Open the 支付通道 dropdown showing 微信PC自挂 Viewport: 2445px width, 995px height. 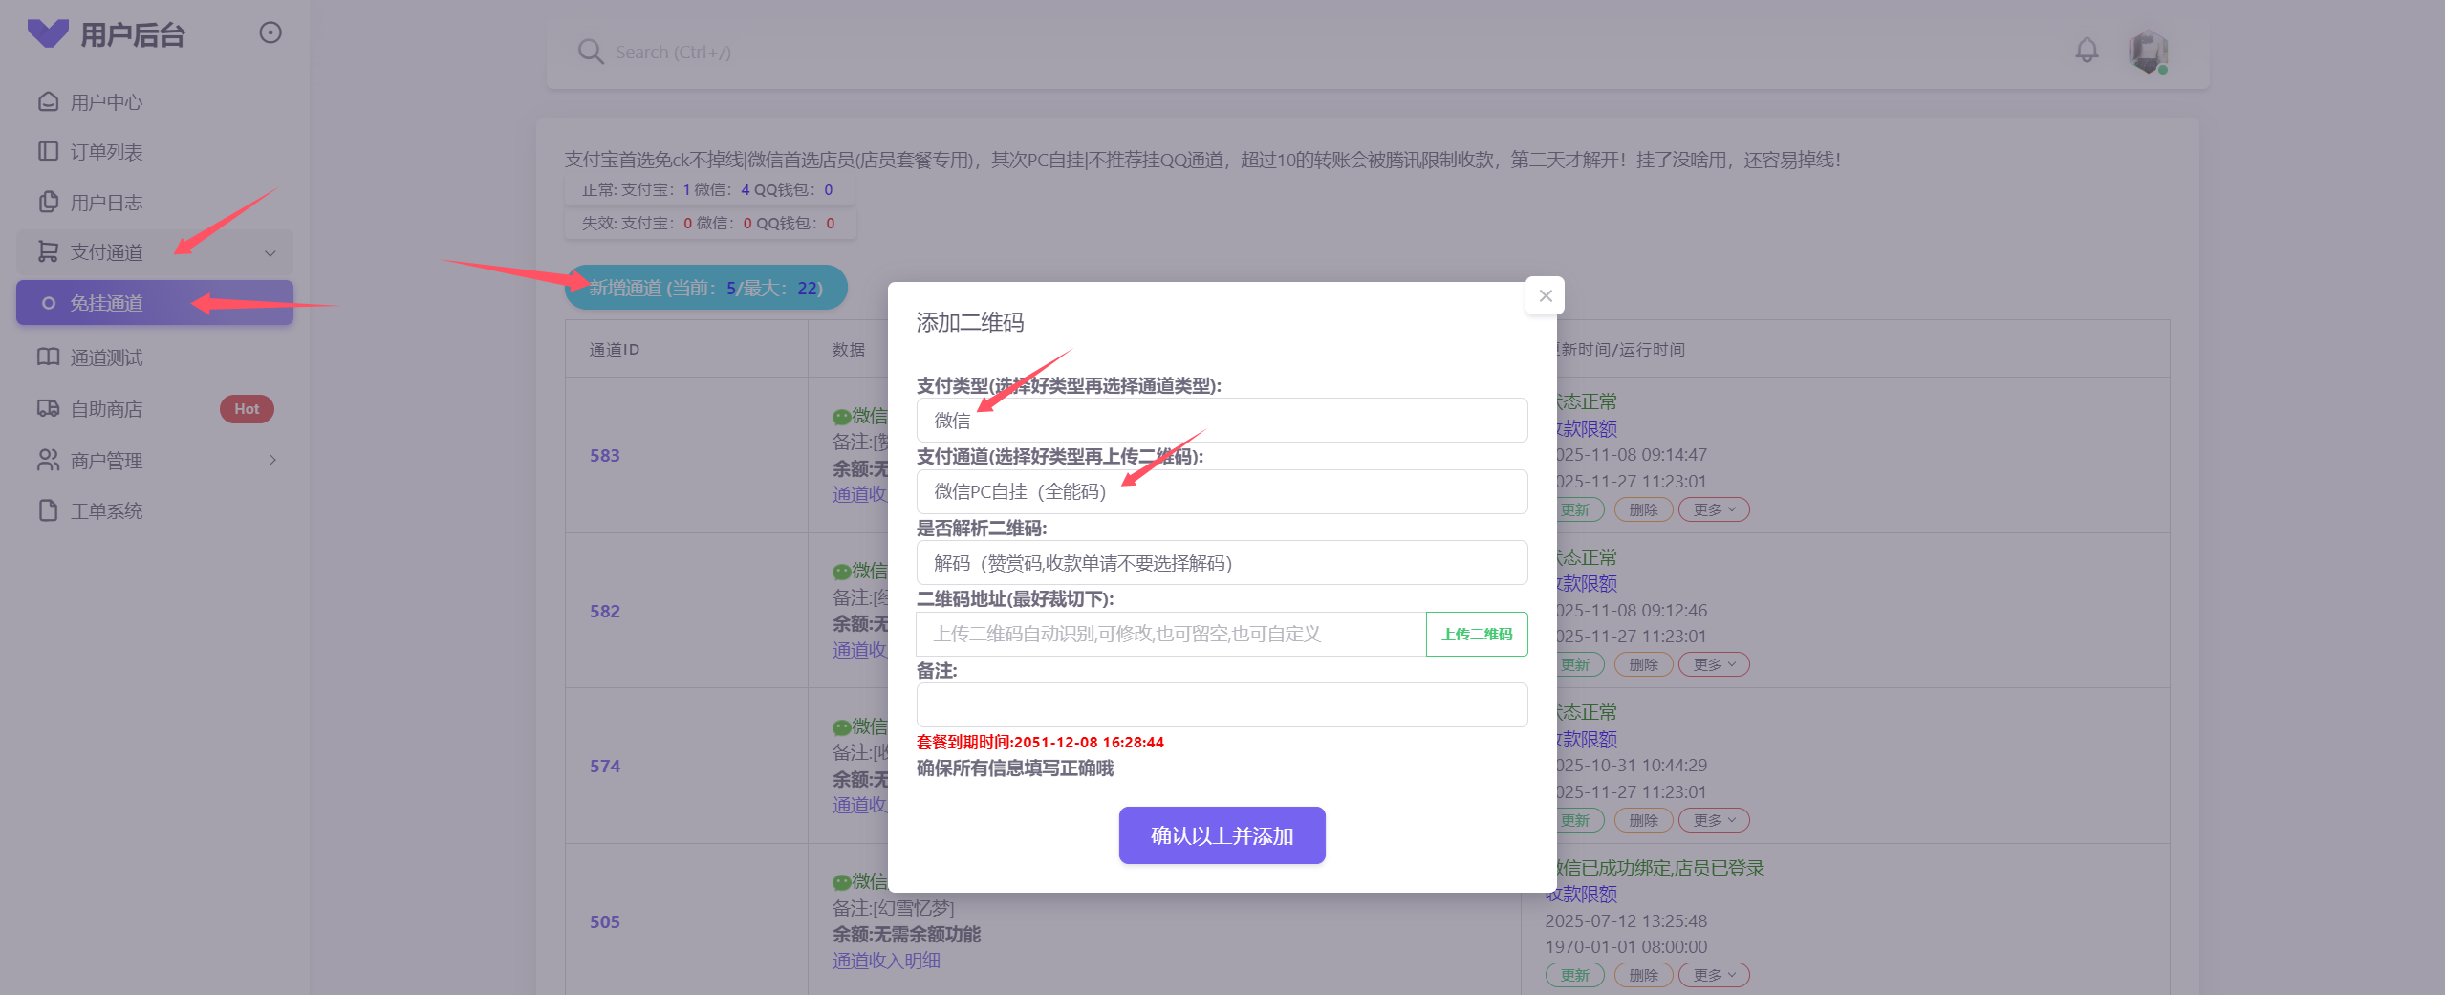pos(1222,491)
